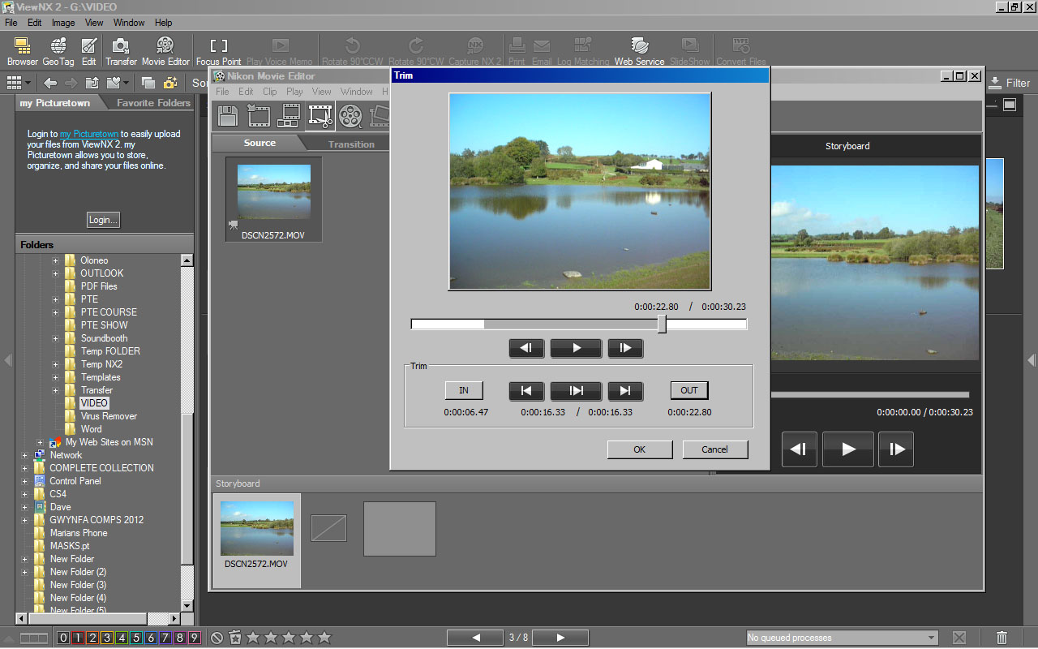Screen dimensions: 1038x649
Task: Jump to the OUT point
Action: pyautogui.click(x=625, y=391)
